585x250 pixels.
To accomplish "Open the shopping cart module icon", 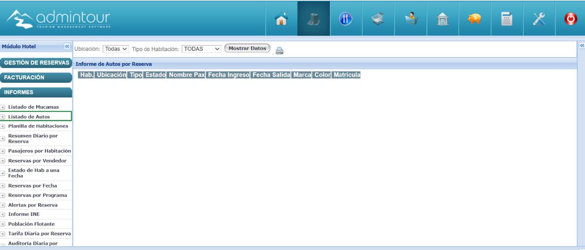I will [x=378, y=19].
